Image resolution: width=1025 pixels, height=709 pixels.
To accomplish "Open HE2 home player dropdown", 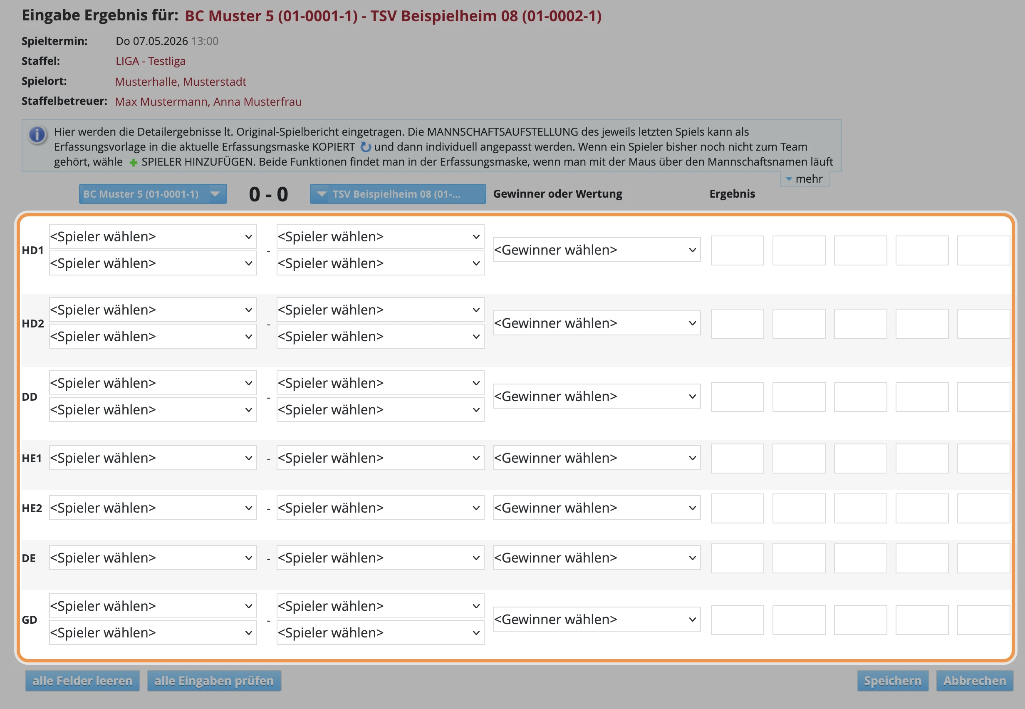I will click(153, 508).
